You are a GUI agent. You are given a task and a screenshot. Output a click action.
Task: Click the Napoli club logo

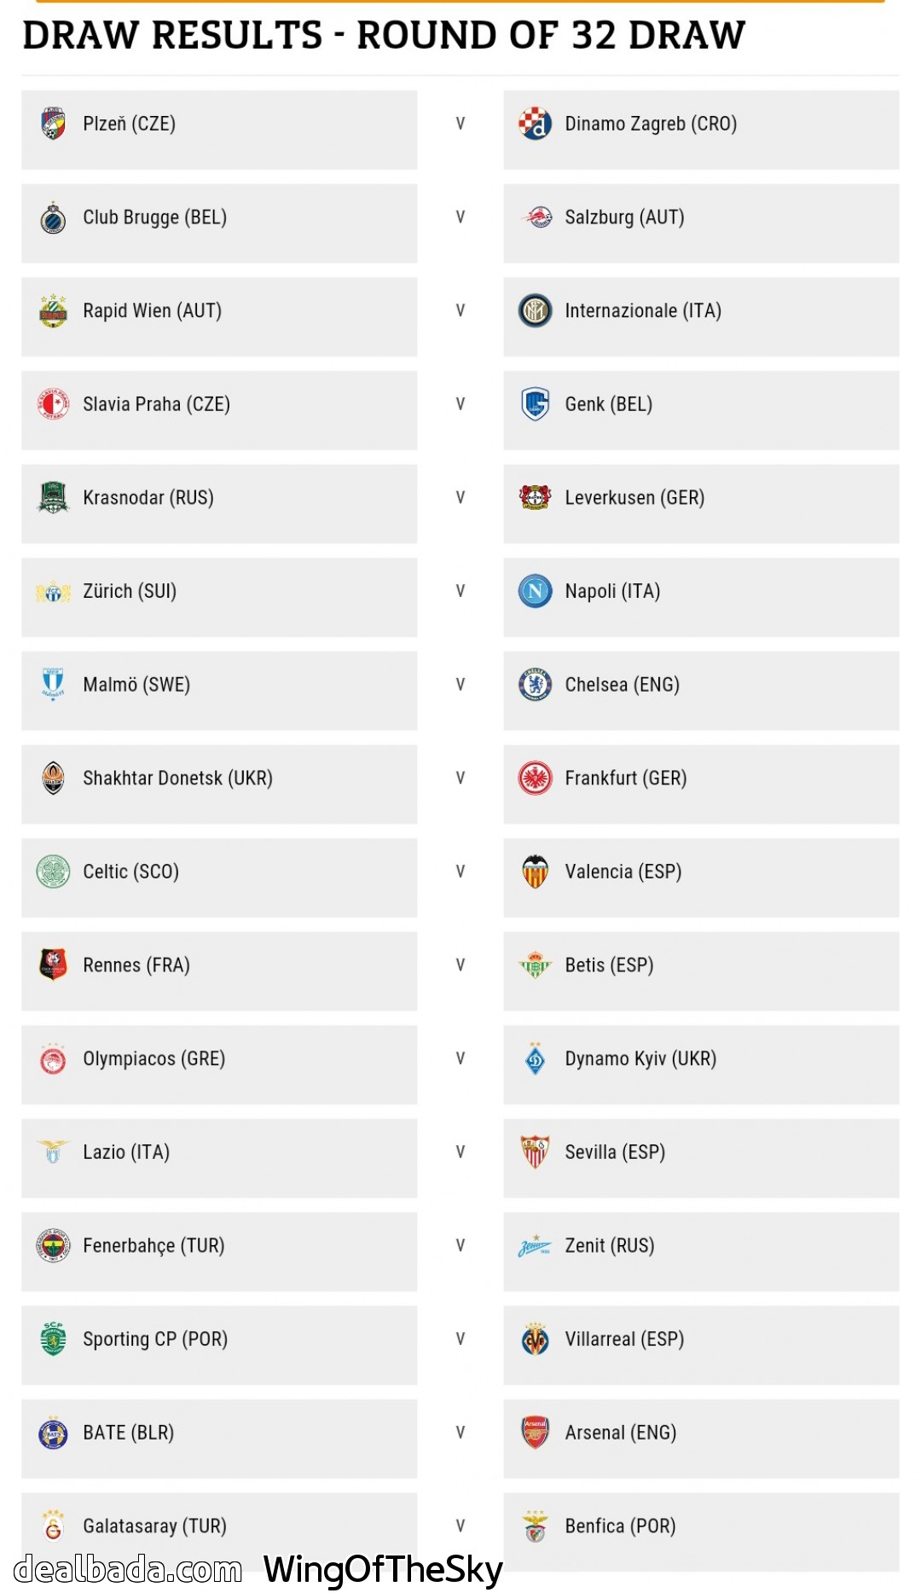point(535,591)
